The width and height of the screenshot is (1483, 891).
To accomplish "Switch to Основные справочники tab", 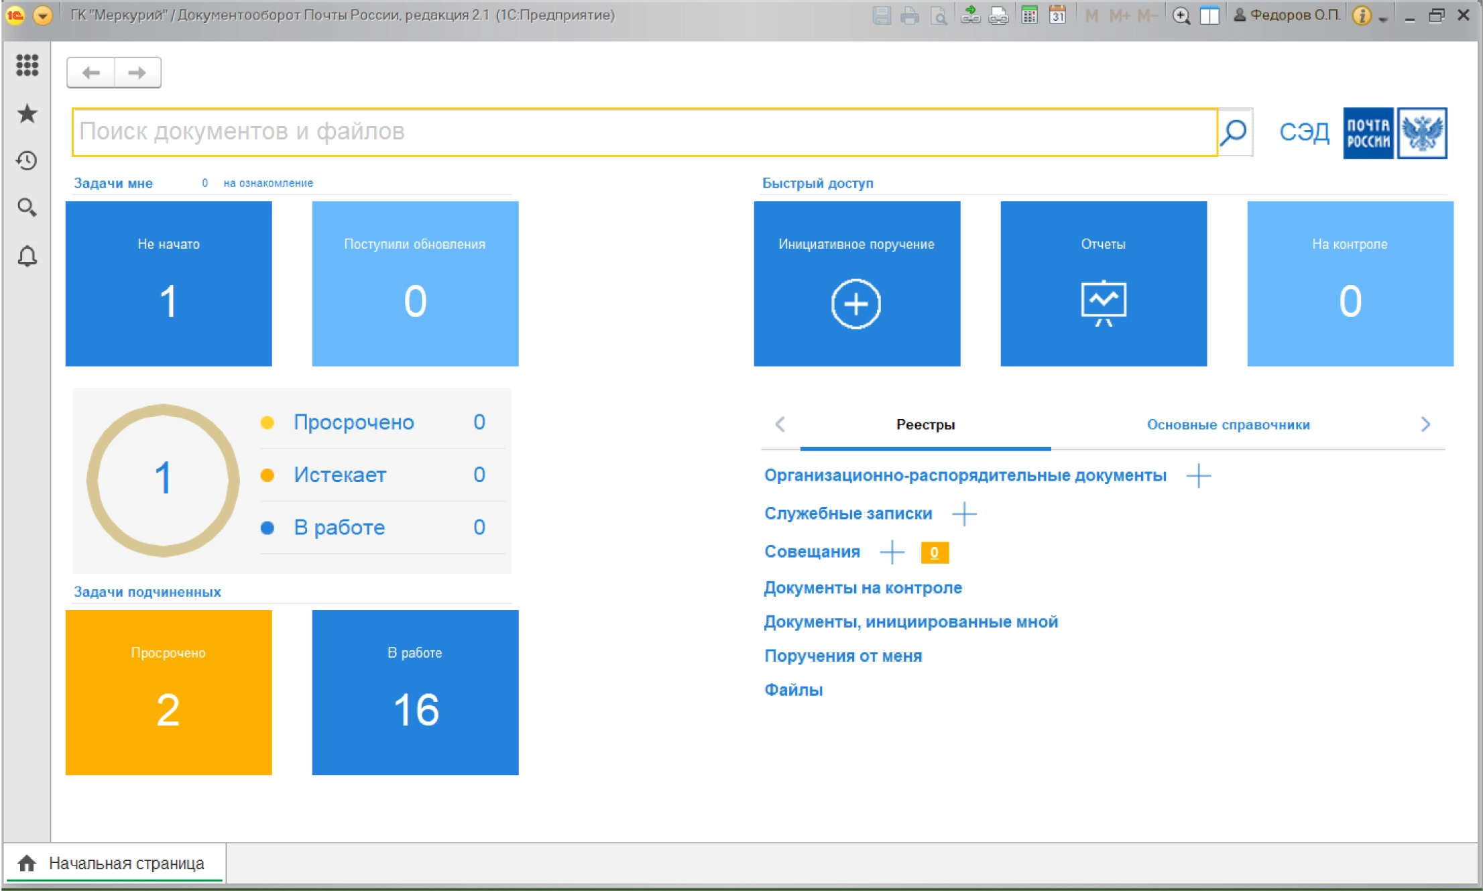I will pos(1228,424).
